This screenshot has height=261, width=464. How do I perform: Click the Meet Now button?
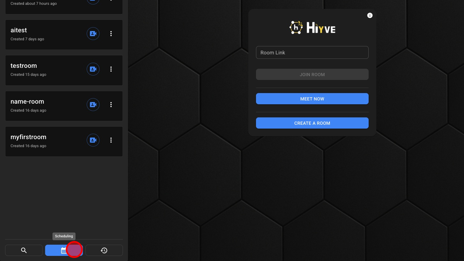click(312, 99)
